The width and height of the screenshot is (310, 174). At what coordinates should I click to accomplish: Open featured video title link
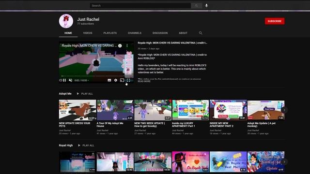(x=172, y=43)
